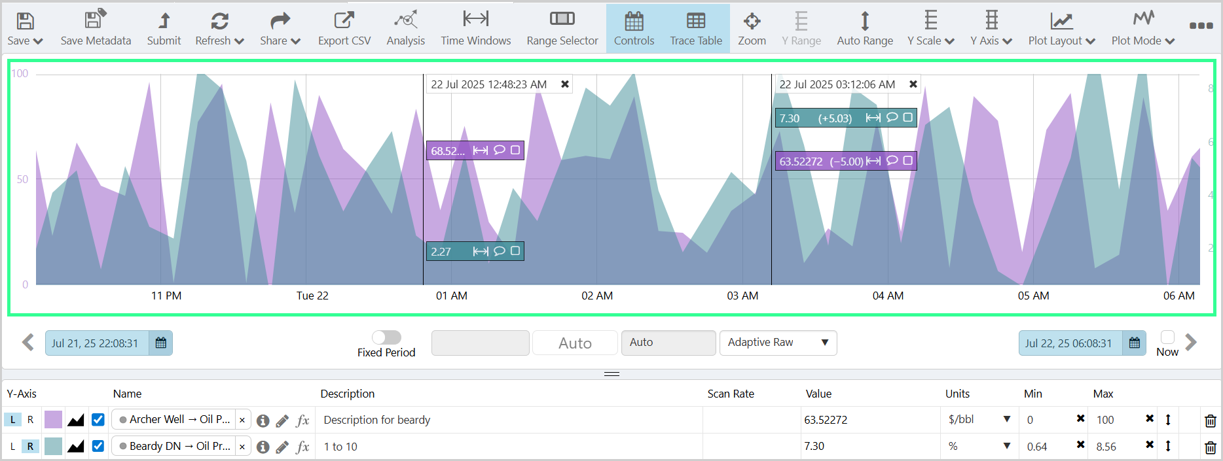
Task: Delete the Archer Well trace with trash icon
Action: 1210,420
